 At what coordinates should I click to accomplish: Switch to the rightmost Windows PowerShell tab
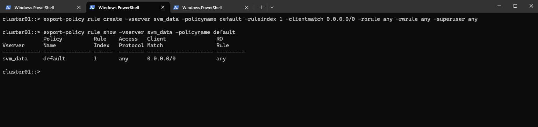click(x=202, y=8)
